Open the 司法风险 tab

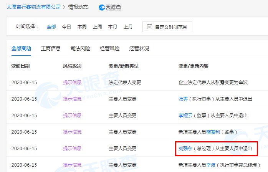click(x=80, y=48)
